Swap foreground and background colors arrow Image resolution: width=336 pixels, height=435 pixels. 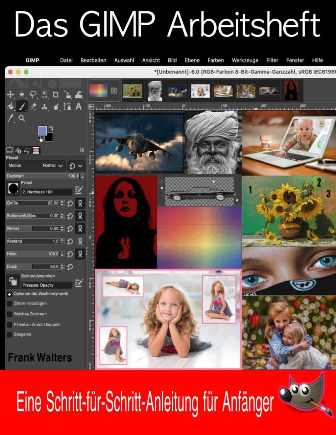51,128
